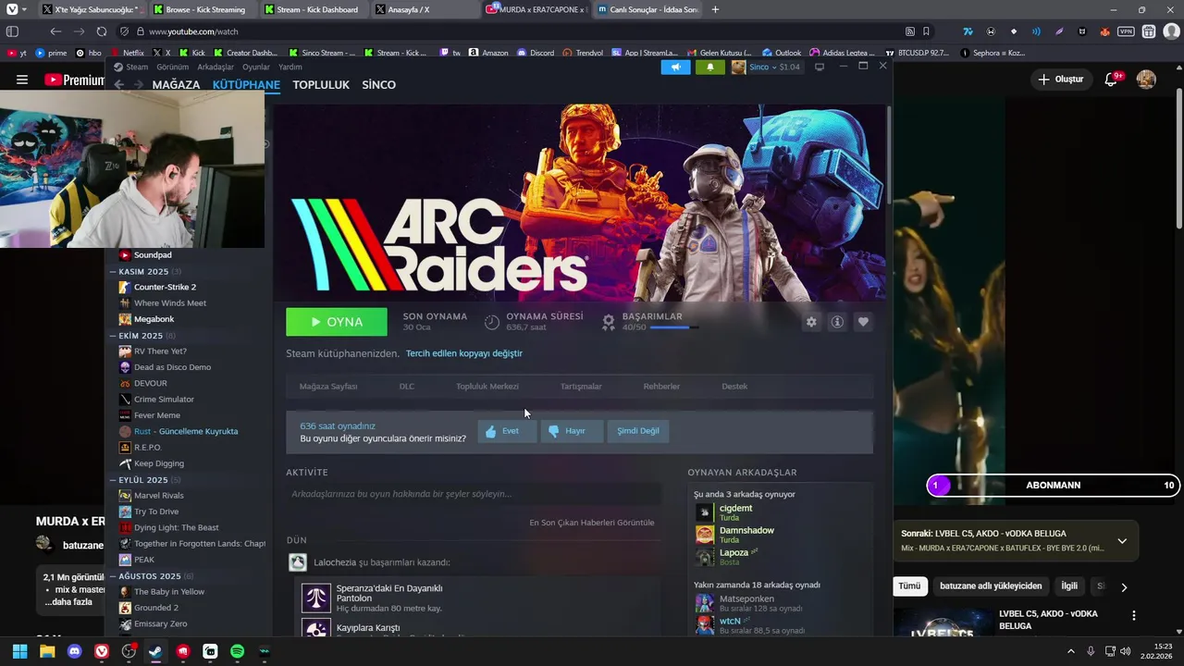The height and width of the screenshot is (666, 1184).
Task: Click the chip list next arrow
Action: tap(1124, 586)
